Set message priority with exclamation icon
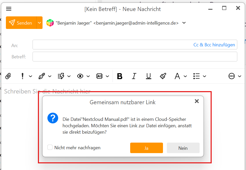This screenshot has height=170, width=246. 23,76
